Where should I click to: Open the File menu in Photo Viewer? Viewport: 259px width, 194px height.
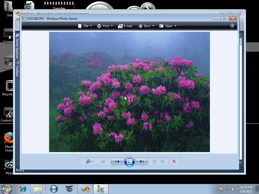(85, 26)
